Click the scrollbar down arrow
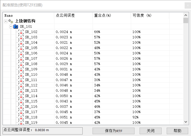 coord(186,122)
